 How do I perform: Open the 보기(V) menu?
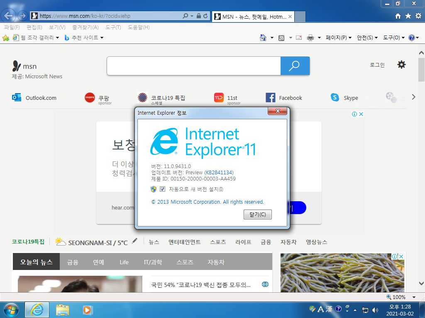click(x=57, y=27)
